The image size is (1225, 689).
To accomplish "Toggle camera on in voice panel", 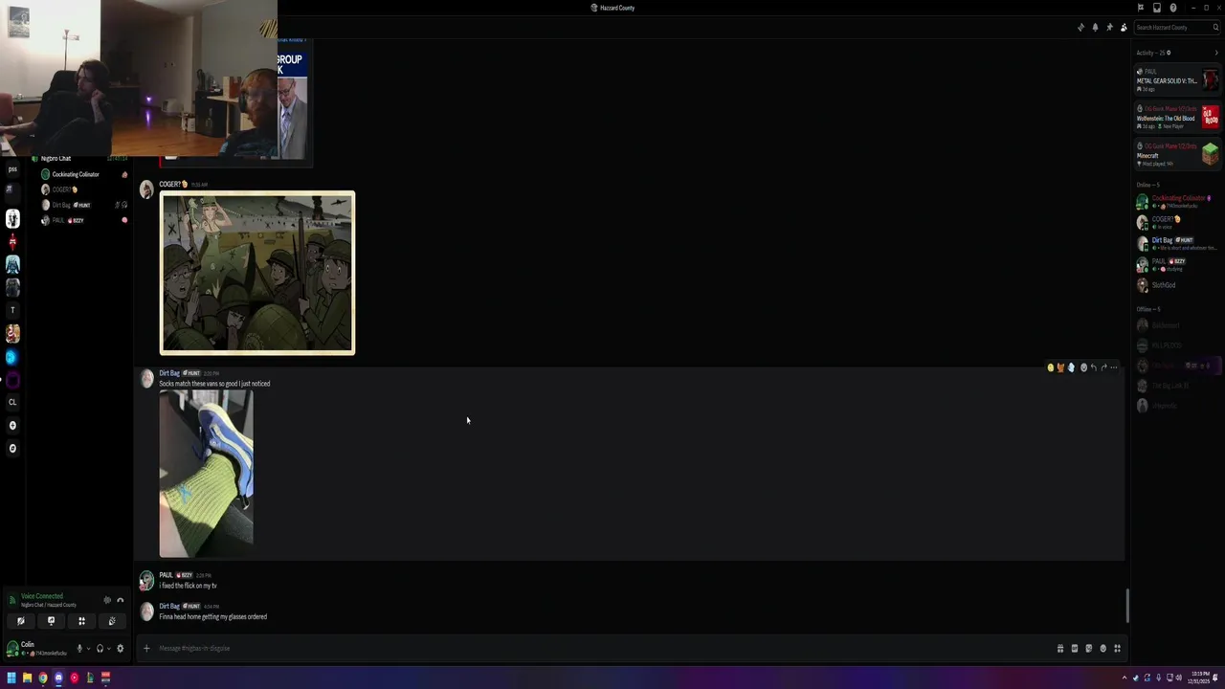I will point(21,621).
